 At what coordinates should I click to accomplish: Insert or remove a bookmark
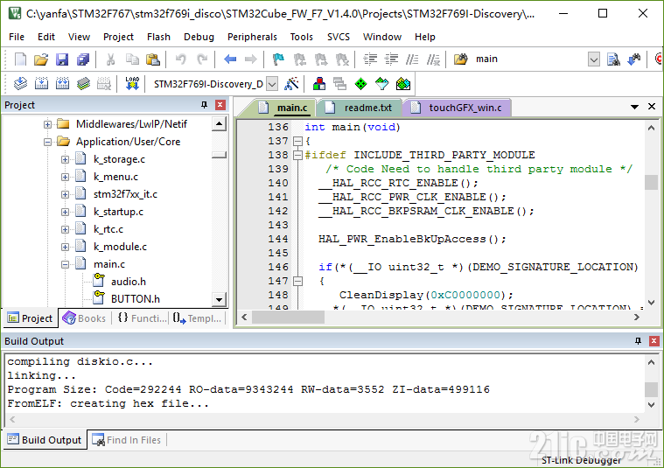(x=278, y=59)
